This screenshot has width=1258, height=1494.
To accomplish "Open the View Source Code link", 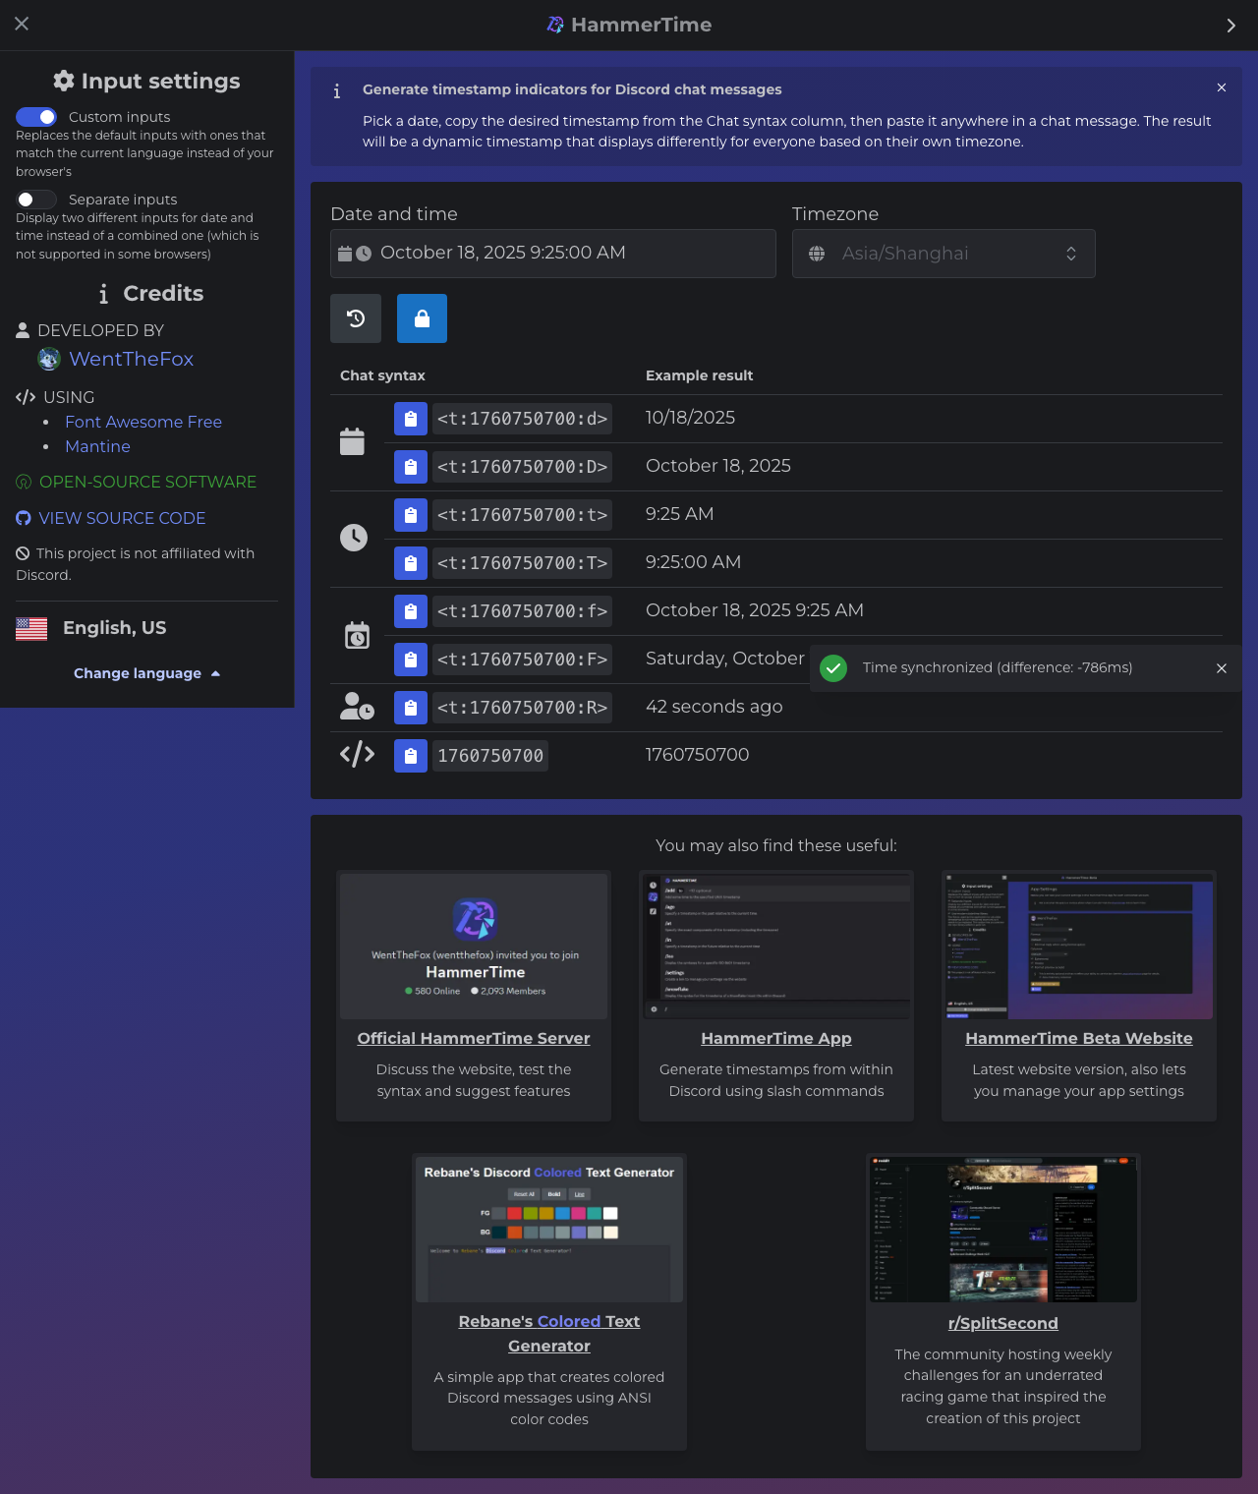I will (122, 518).
